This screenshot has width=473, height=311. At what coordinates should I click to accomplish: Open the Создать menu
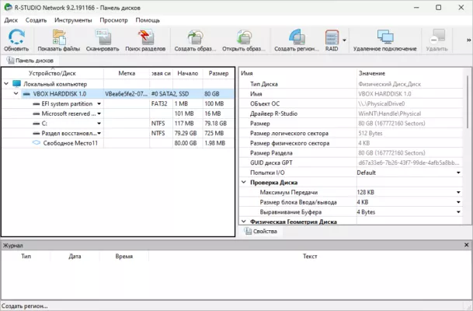(x=36, y=20)
